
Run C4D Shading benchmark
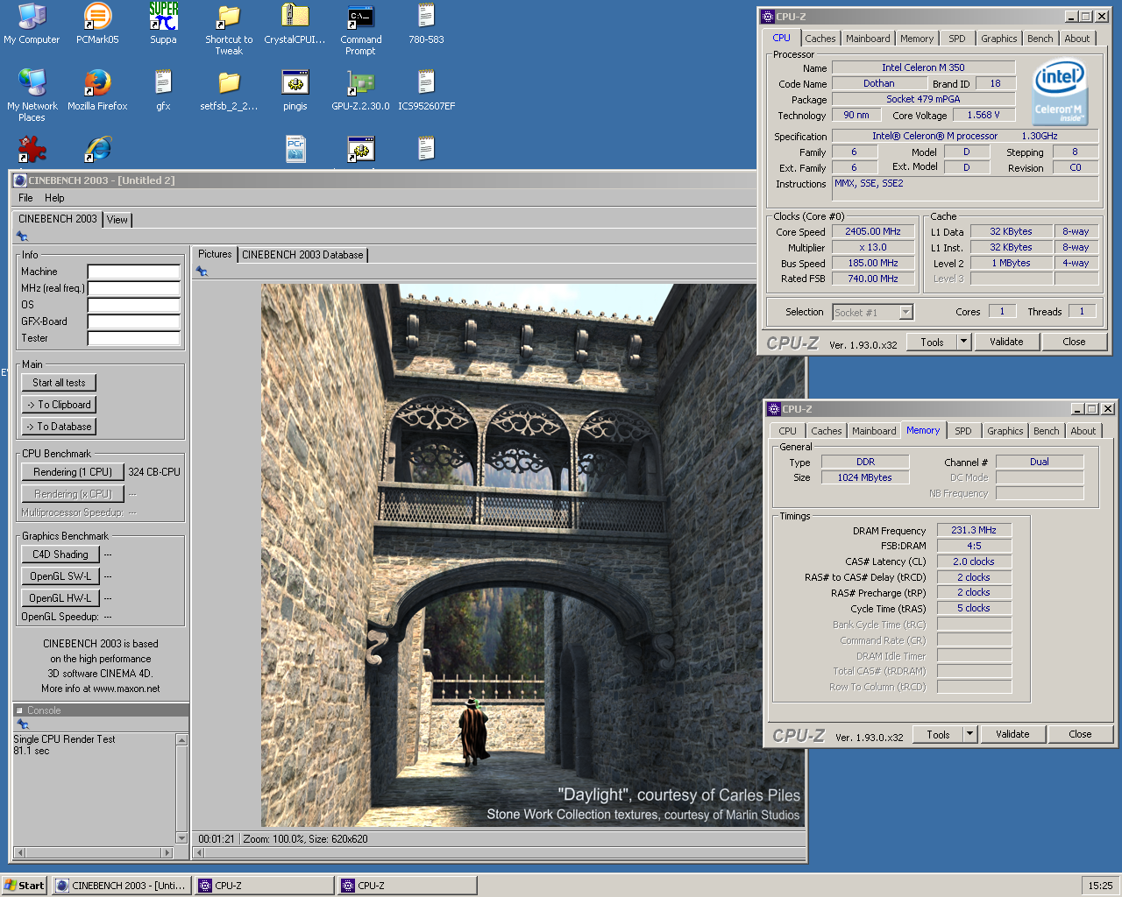[60, 554]
